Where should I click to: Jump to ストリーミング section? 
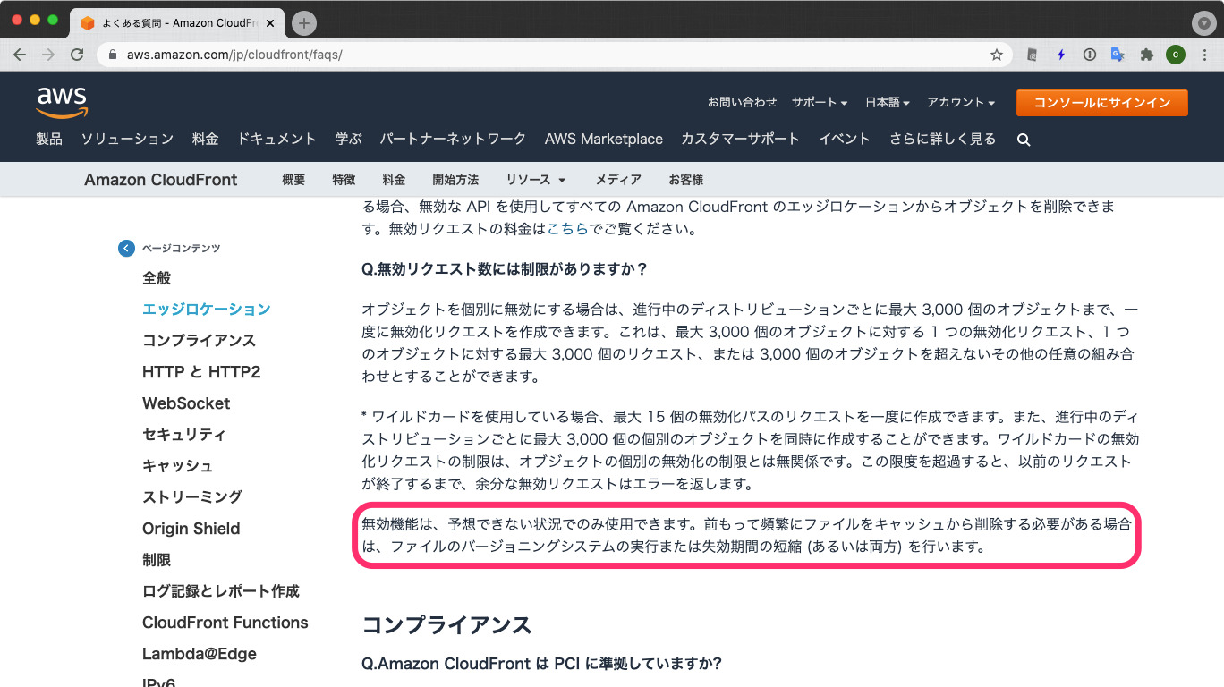coord(192,497)
